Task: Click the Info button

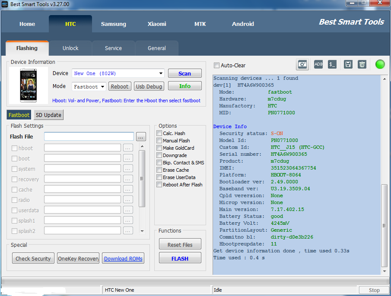Action: point(185,86)
